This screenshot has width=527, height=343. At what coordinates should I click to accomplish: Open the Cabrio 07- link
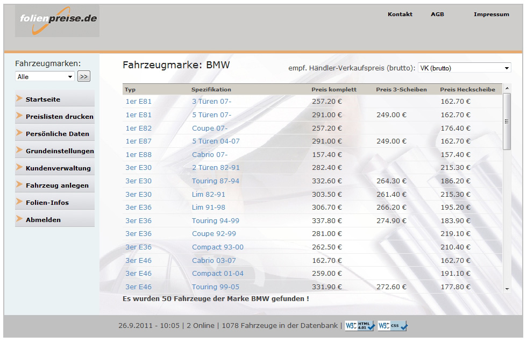tap(210, 155)
